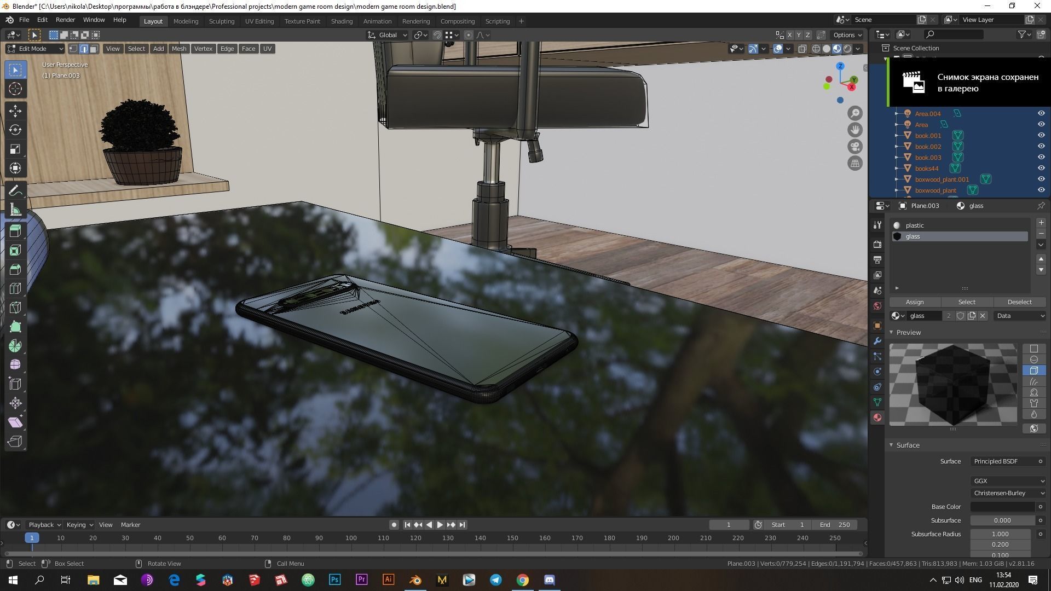Select the Poly Build tool

click(x=15, y=327)
